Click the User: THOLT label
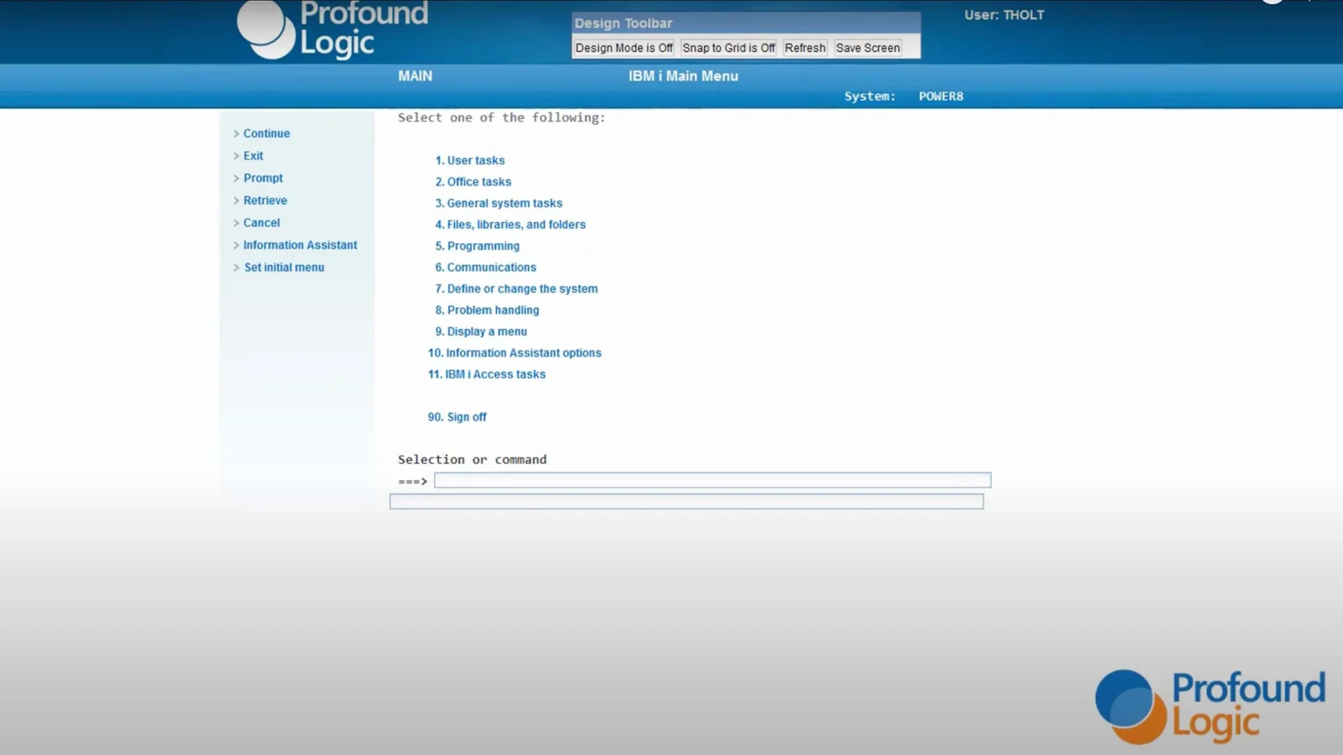This screenshot has width=1343, height=755. coord(1004,15)
